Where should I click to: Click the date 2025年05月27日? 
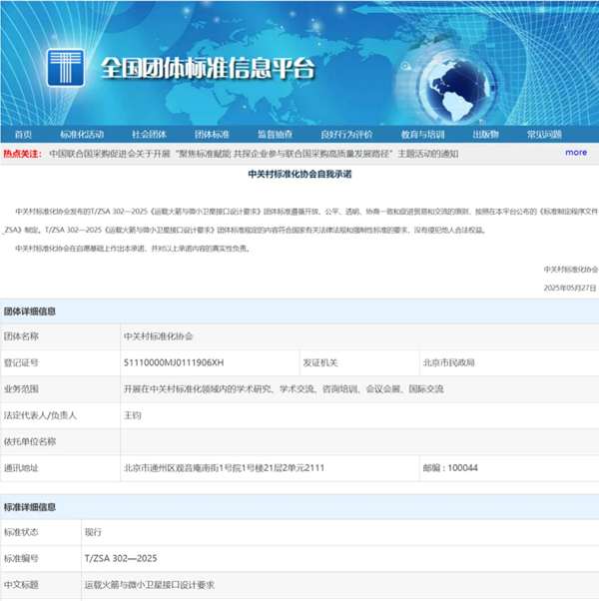pos(570,288)
